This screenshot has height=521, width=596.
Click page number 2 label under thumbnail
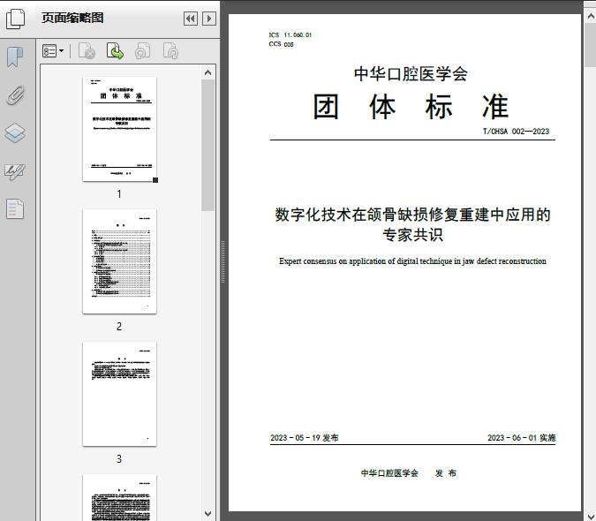(x=119, y=327)
